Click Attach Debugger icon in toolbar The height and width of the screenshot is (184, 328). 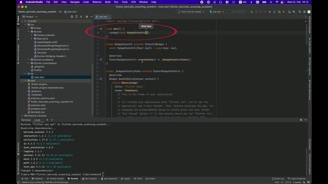[279, 12]
